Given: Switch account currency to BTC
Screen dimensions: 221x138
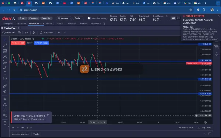Looking at the screenshot, I should 179,18.
